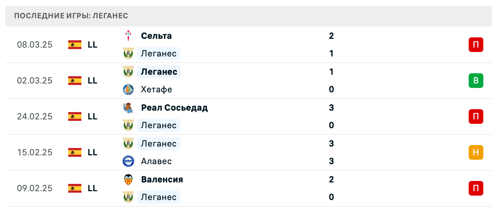Click the Spain flag beside the 08.03.25 match
Screen dimensions: 498x211
click(x=74, y=44)
